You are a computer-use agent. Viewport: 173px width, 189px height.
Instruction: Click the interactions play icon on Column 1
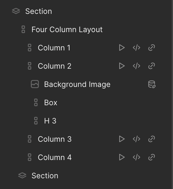click(122, 48)
